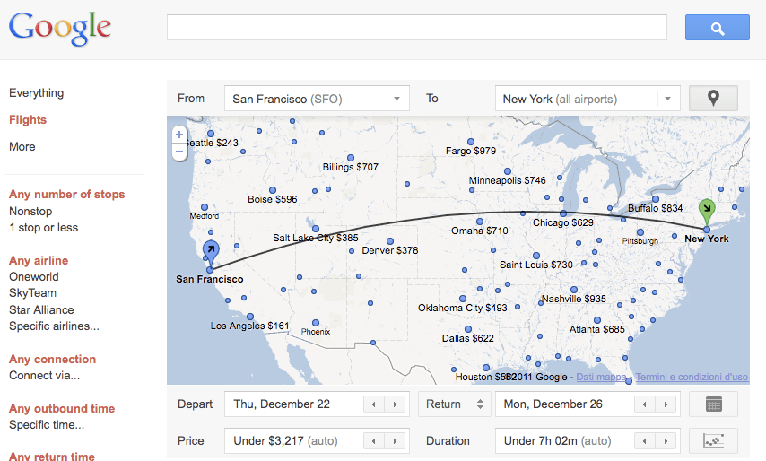Click the blue San Francisco origin pin
This screenshot has height=461, width=766.
pos(211,251)
